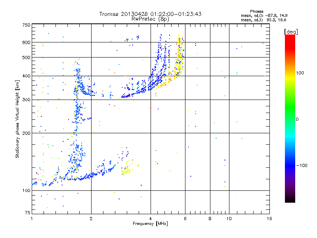Click the x-axis tick label '1'

32,219
